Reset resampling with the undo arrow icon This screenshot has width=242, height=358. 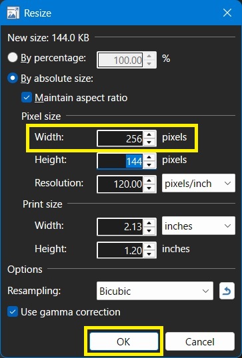(x=227, y=291)
